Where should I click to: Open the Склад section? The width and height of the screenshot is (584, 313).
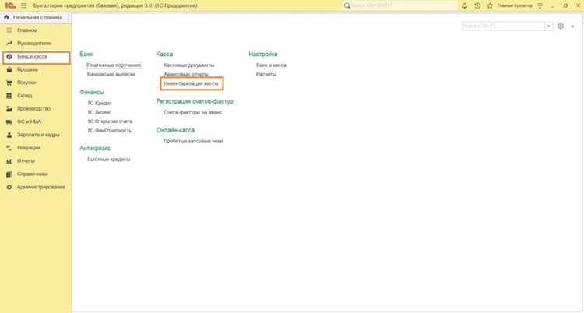pyautogui.click(x=25, y=96)
